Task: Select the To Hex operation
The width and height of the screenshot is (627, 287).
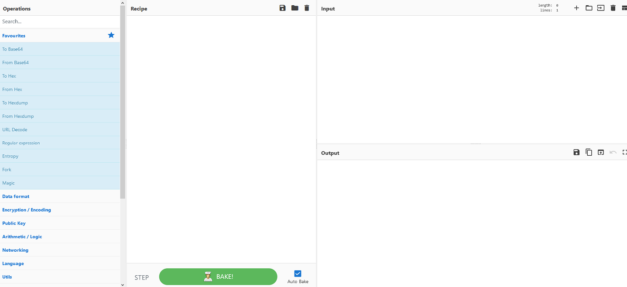Action: [60, 76]
